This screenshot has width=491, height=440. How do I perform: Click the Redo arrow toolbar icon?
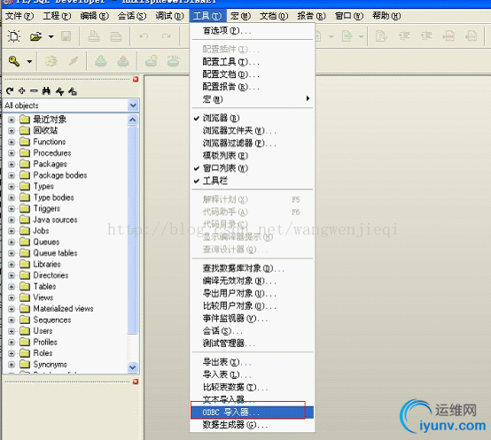pos(166,36)
